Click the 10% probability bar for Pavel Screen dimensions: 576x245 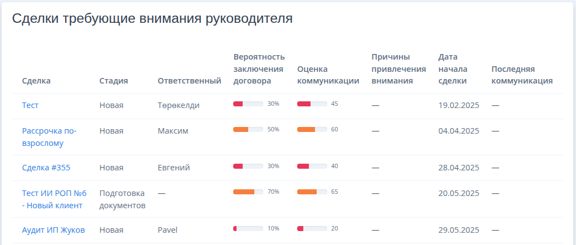(248, 229)
